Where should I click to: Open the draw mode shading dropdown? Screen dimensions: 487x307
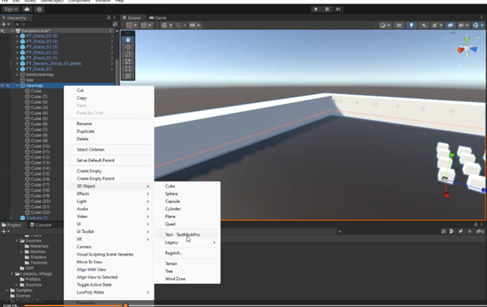click(x=385, y=26)
